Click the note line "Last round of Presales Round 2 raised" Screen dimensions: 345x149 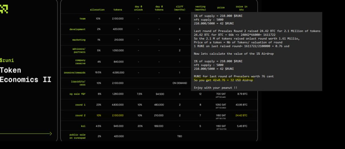pos(257,31)
